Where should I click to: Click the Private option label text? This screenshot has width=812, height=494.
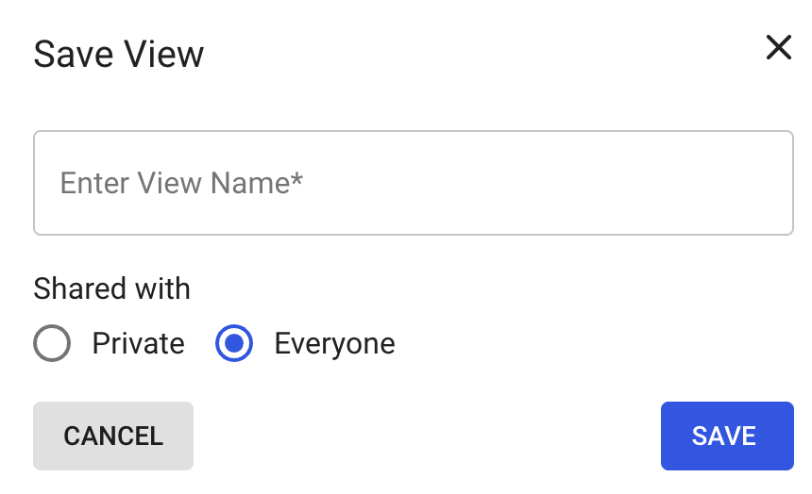coord(138,343)
